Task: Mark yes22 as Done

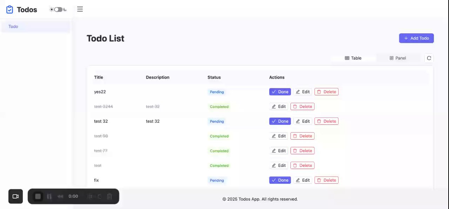Action: (x=280, y=92)
